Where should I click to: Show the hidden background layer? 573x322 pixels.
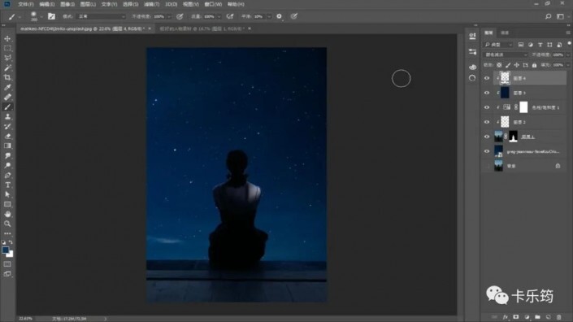[487, 166]
